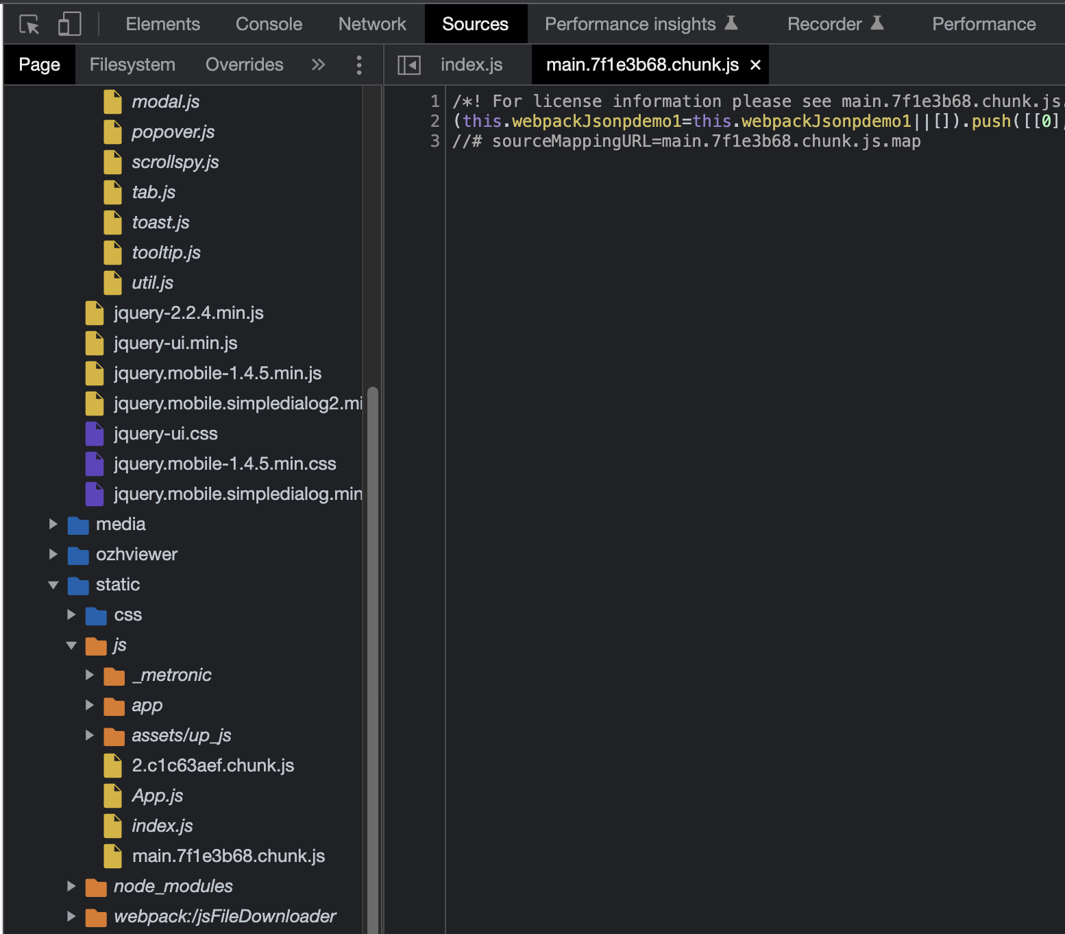
Task: Expand the assets/up_js folder arrow
Action: click(89, 735)
